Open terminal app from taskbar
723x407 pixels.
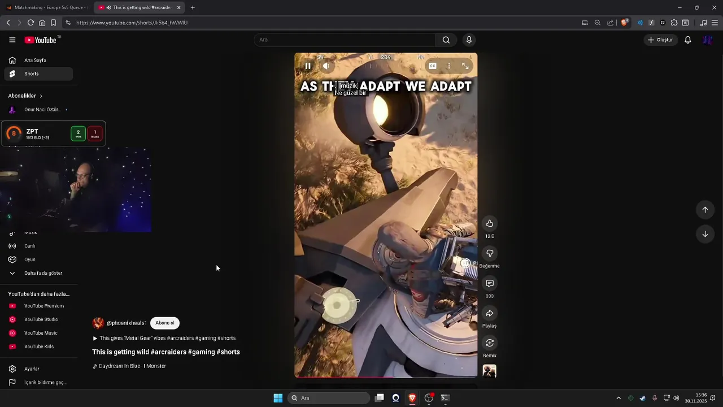coord(445,398)
